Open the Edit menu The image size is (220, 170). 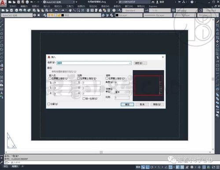[24, 6]
